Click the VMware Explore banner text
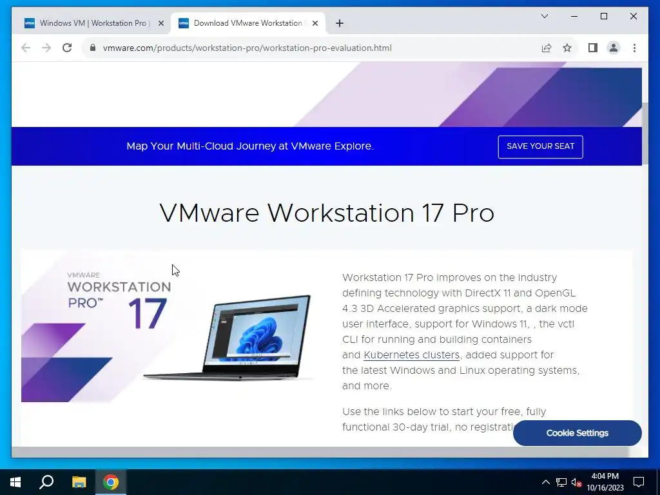The height and width of the screenshot is (495, 660). tap(250, 146)
